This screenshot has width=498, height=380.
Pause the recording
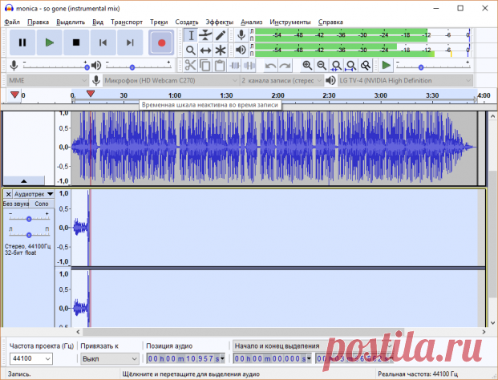pyautogui.click(x=22, y=42)
